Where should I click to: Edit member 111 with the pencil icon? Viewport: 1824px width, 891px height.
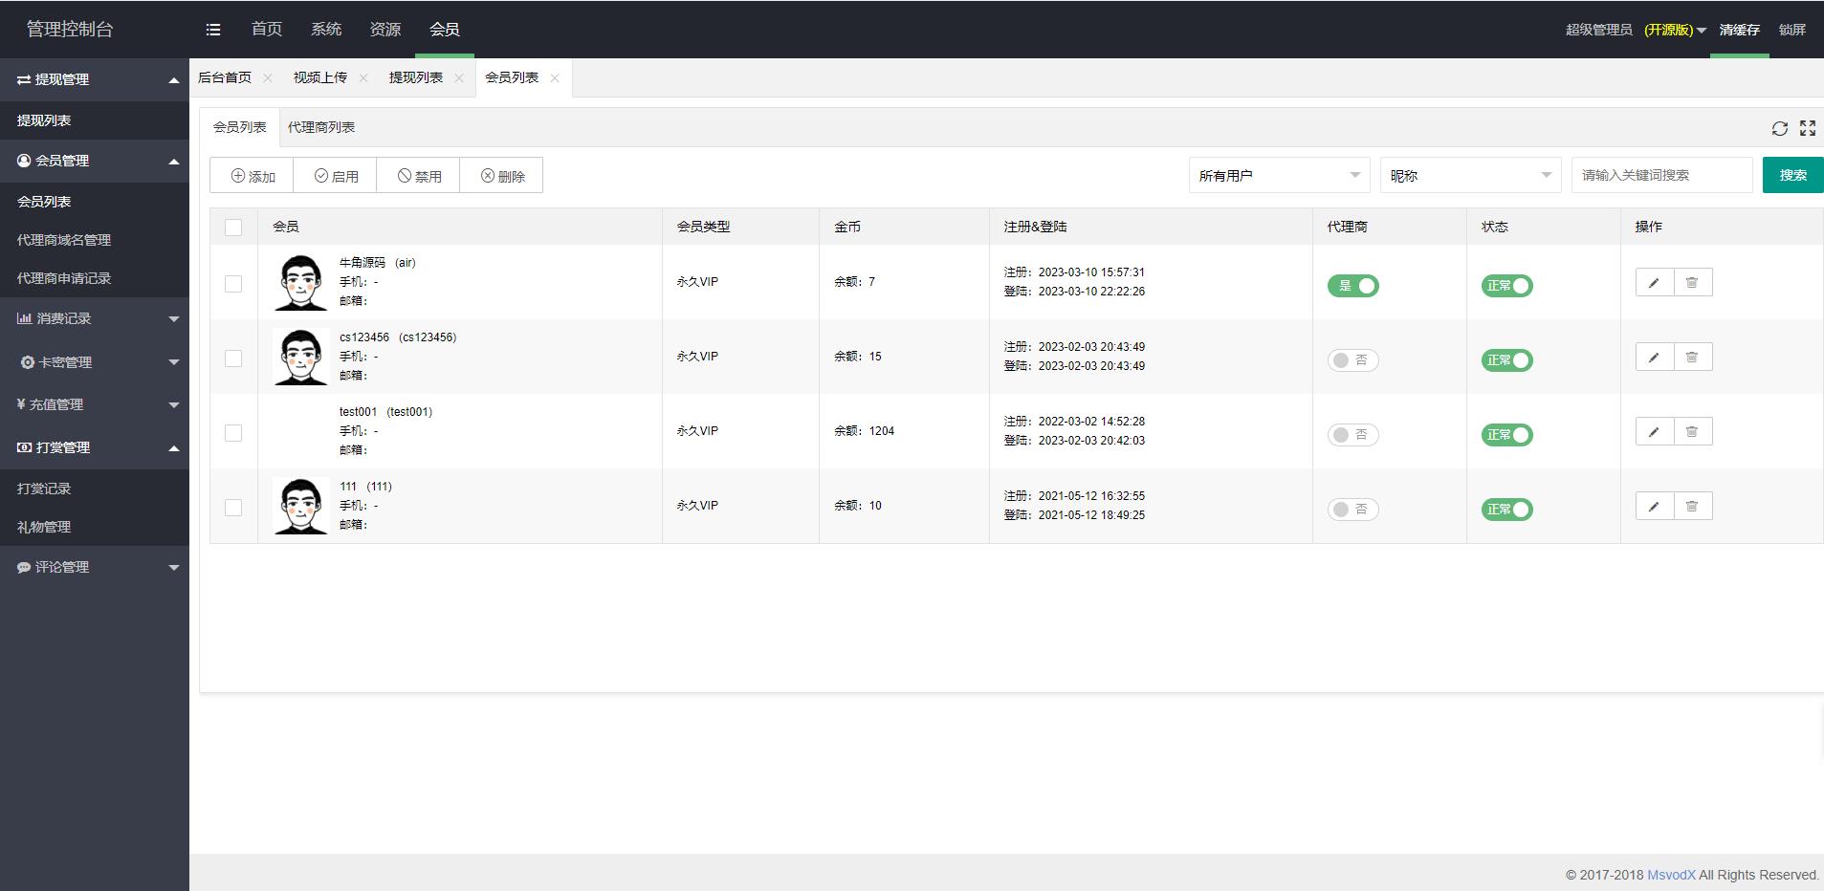pyautogui.click(x=1655, y=507)
